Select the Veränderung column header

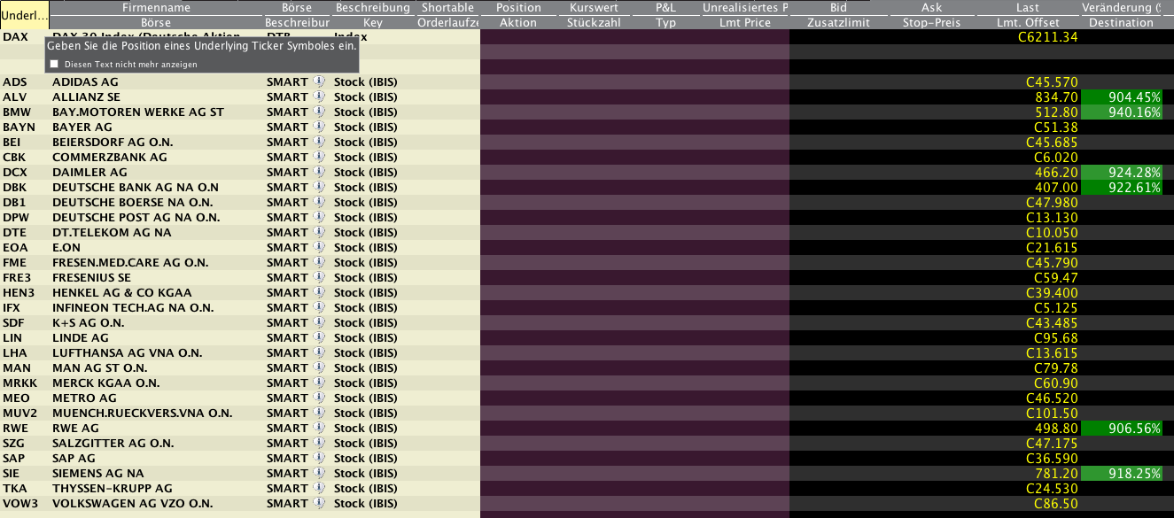[1122, 7]
